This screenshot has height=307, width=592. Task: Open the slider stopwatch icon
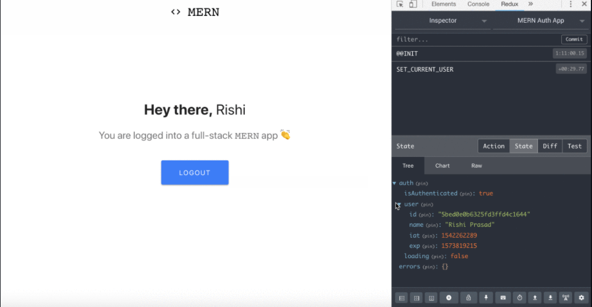coord(520,297)
